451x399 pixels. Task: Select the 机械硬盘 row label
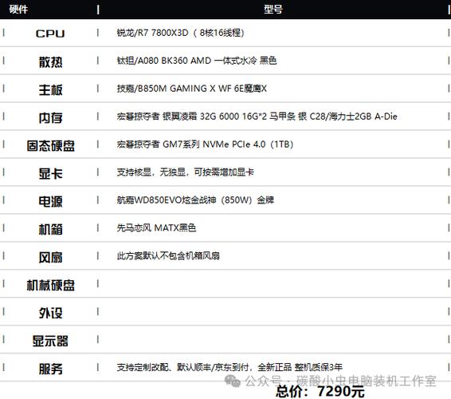(x=51, y=285)
